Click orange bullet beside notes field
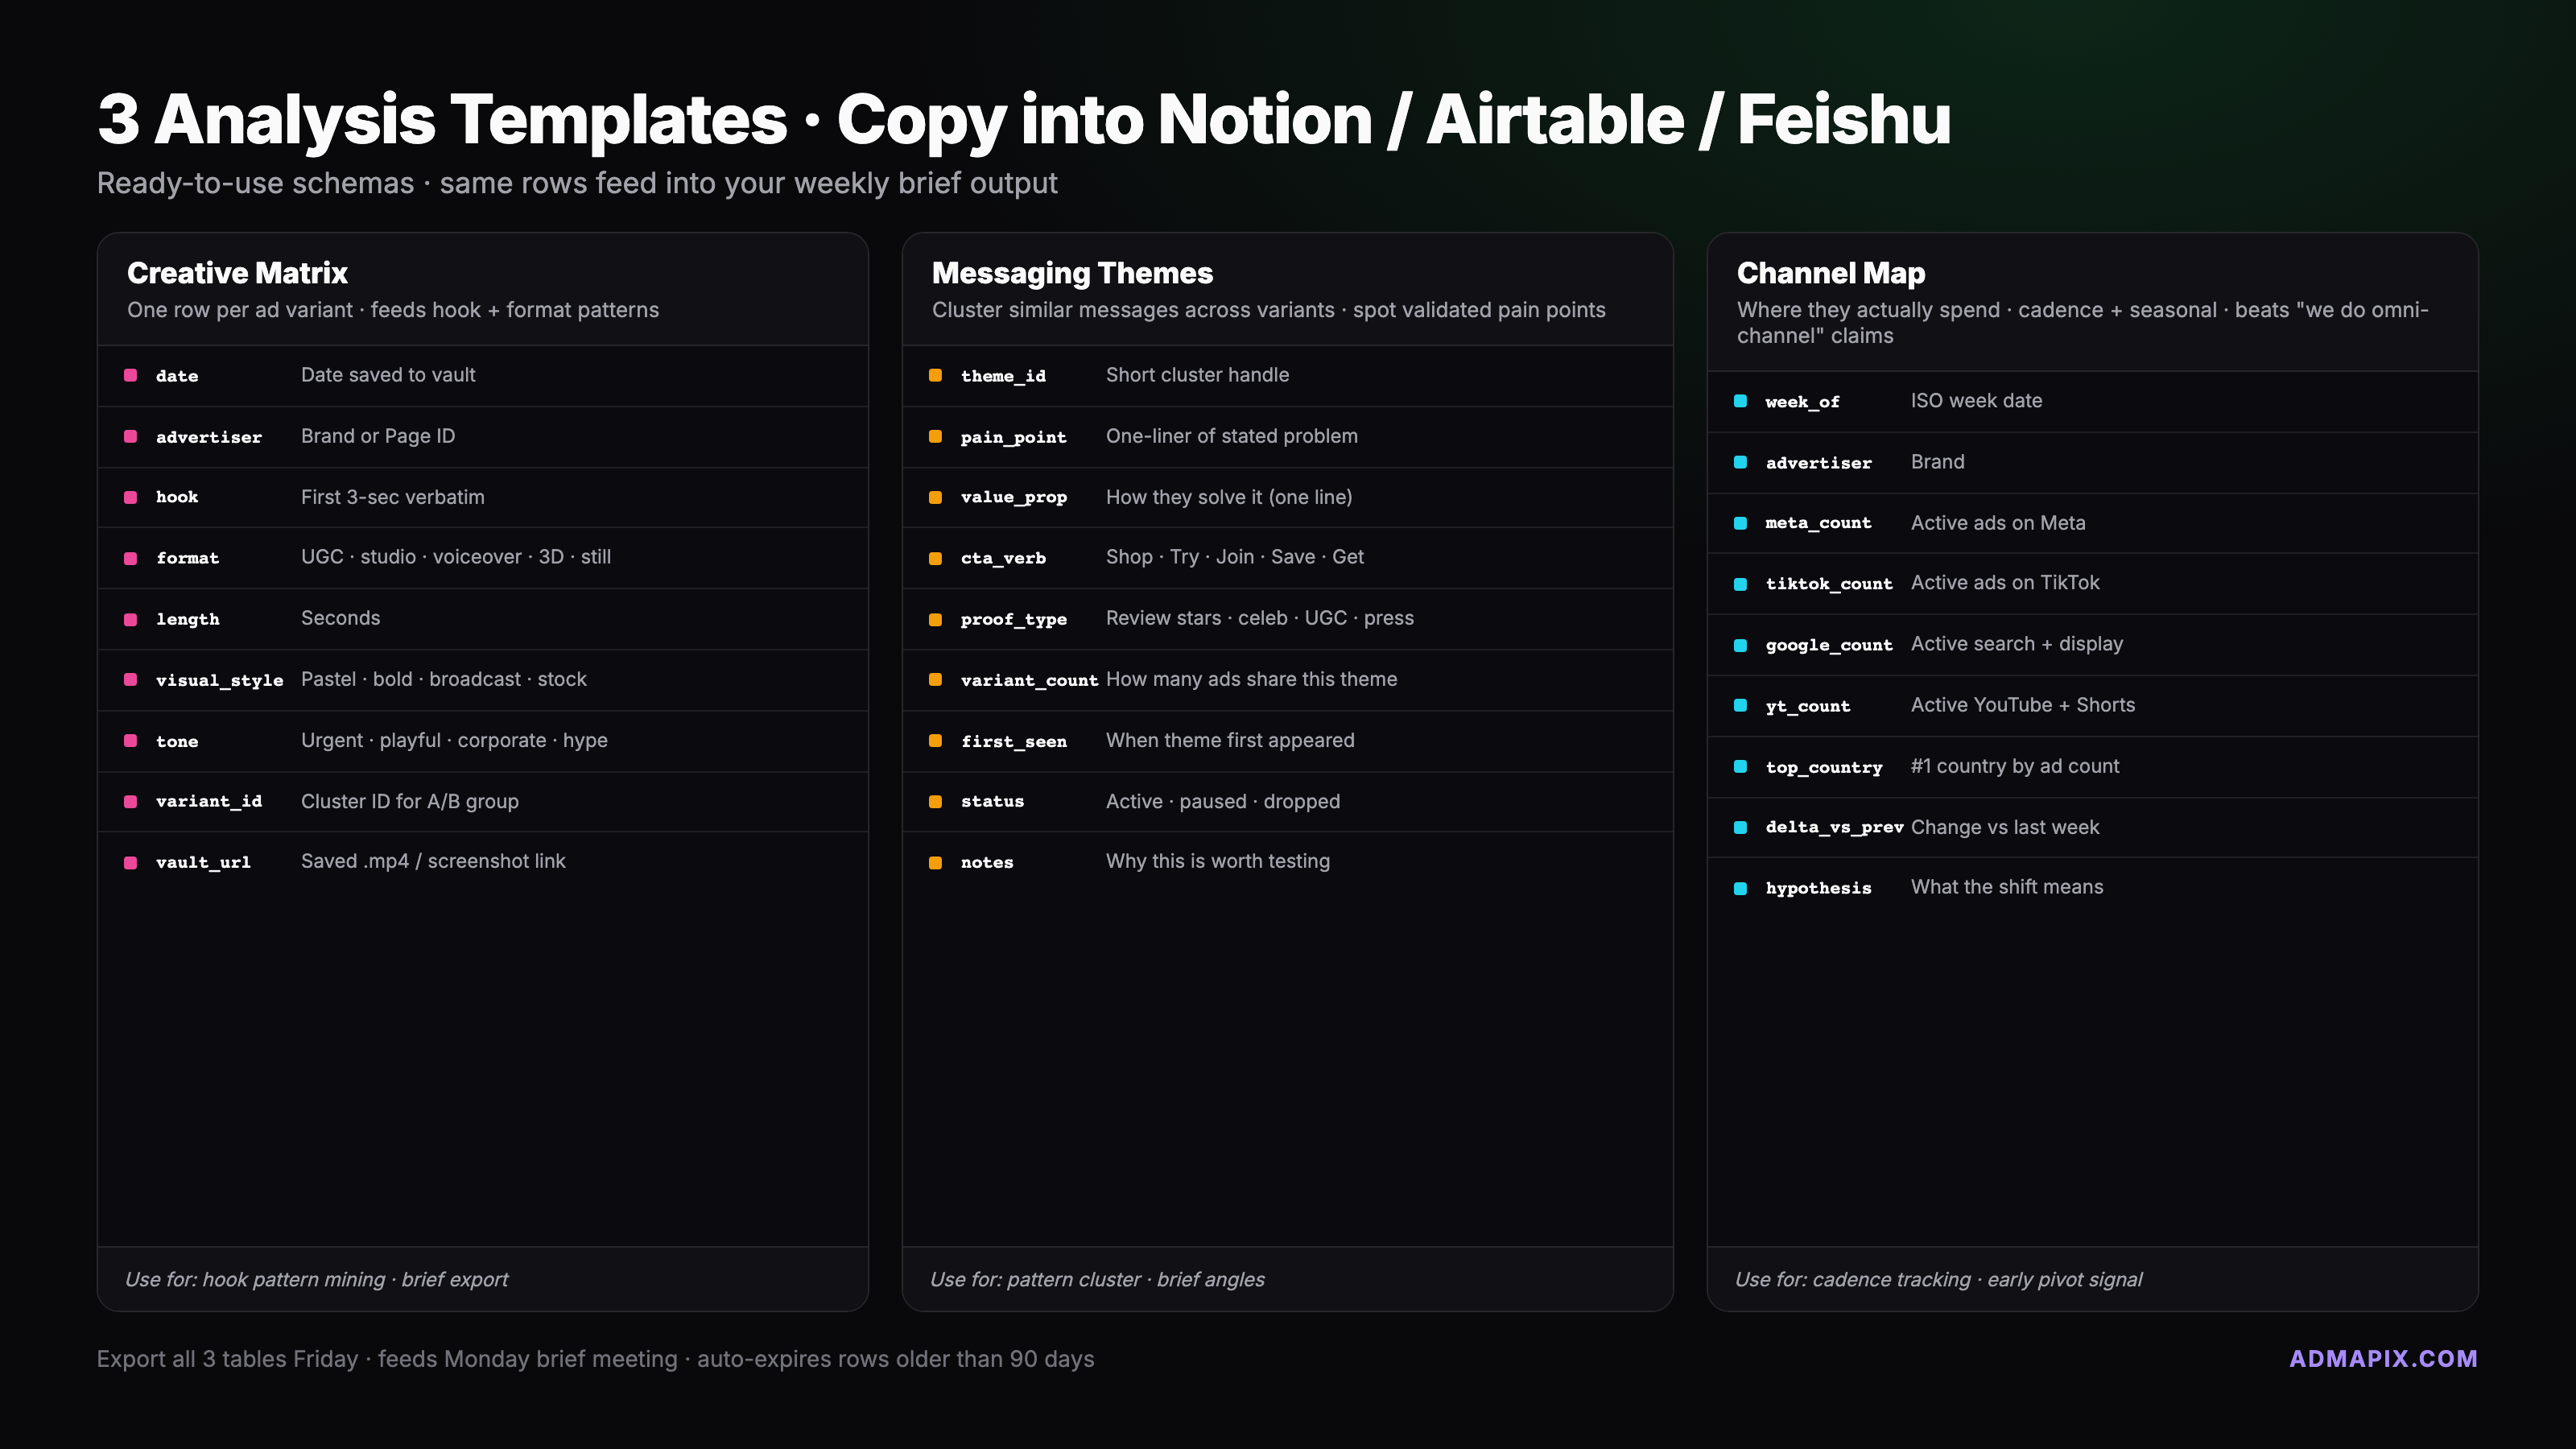Screen dimensions: 2576x1449 [935, 862]
